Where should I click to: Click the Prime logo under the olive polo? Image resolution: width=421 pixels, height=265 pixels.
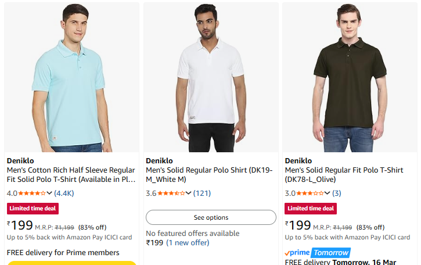pyautogui.click(x=298, y=253)
